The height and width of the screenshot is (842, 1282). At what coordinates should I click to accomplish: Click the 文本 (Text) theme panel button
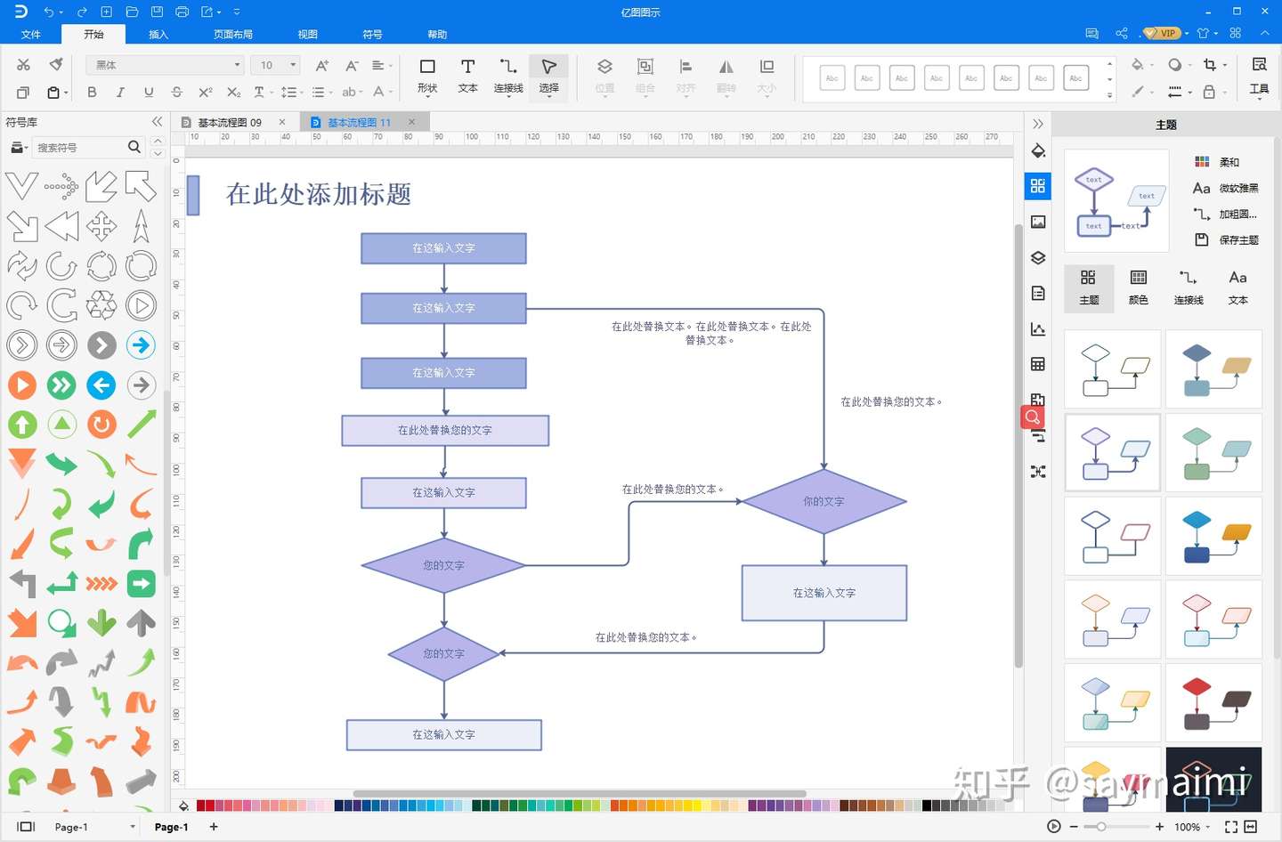[x=1237, y=287]
